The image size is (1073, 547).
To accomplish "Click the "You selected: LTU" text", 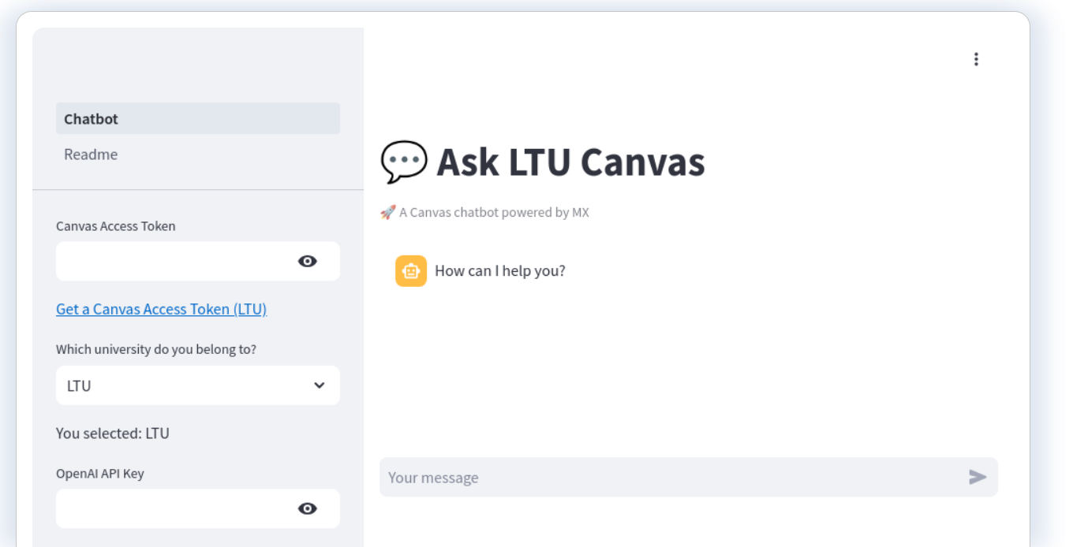I will [113, 433].
